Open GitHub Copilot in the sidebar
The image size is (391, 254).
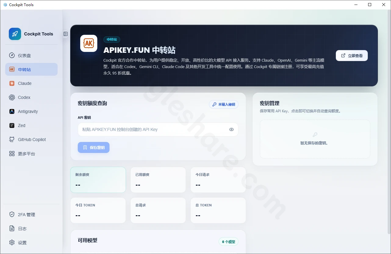coord(31,140)
